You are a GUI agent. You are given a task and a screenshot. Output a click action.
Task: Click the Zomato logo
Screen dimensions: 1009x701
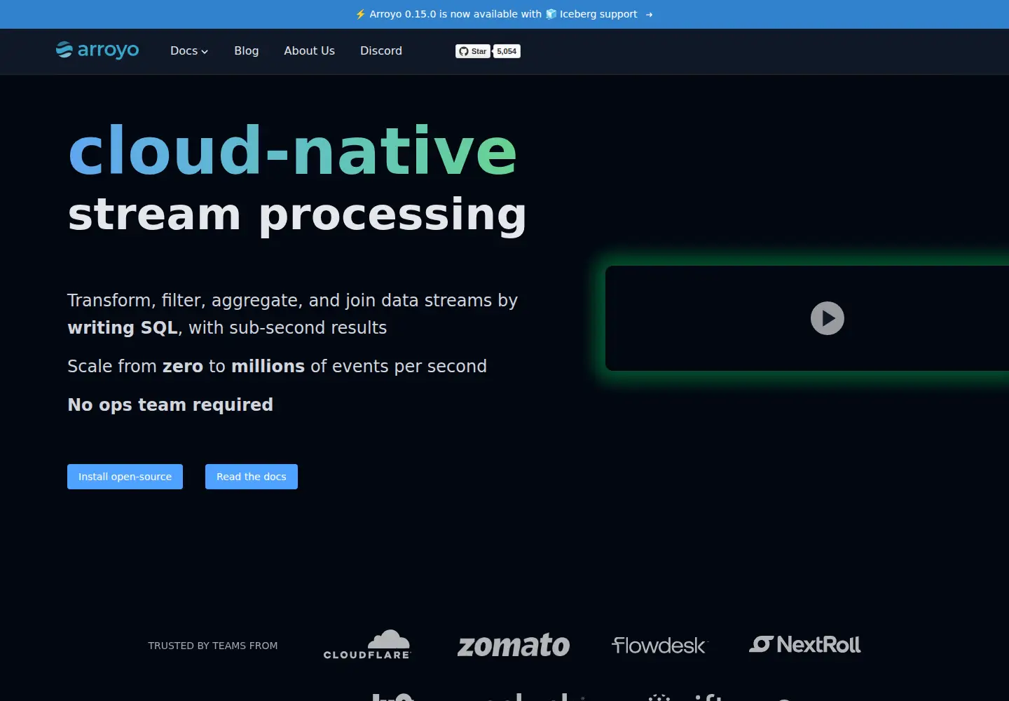point(514,646)
